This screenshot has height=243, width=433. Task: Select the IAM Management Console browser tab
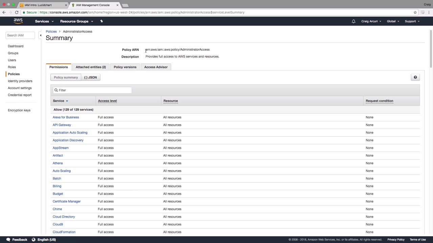coord(95,5)
